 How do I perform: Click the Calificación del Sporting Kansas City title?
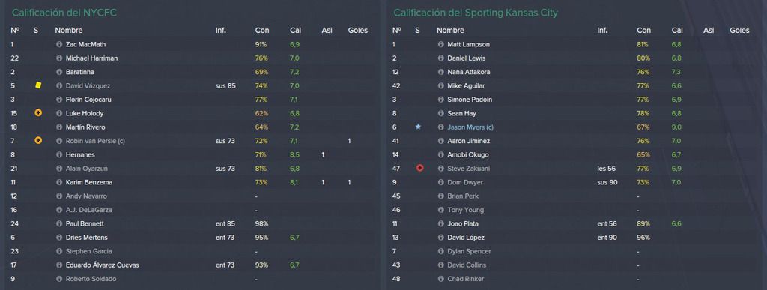pyautogui.click(x=476, y=13)
